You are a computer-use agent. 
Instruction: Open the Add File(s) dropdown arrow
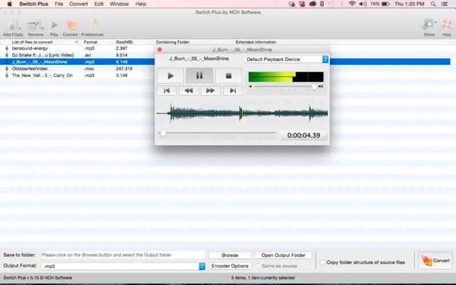[x=20, y=28]
